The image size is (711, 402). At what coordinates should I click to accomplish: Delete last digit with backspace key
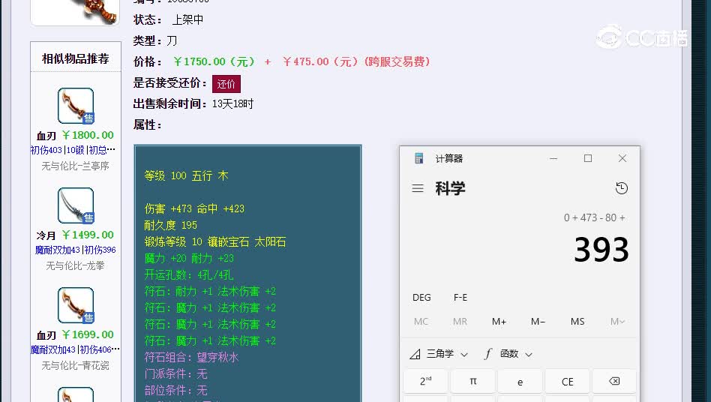click(614, 381)
